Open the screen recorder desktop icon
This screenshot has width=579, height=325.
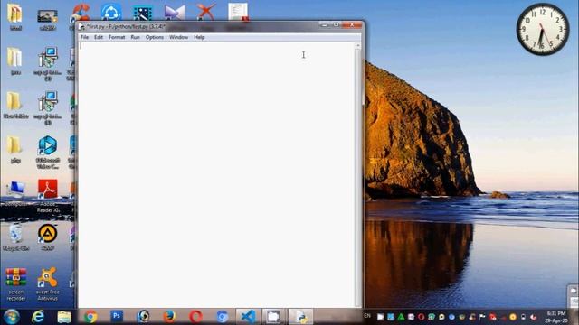16,283
